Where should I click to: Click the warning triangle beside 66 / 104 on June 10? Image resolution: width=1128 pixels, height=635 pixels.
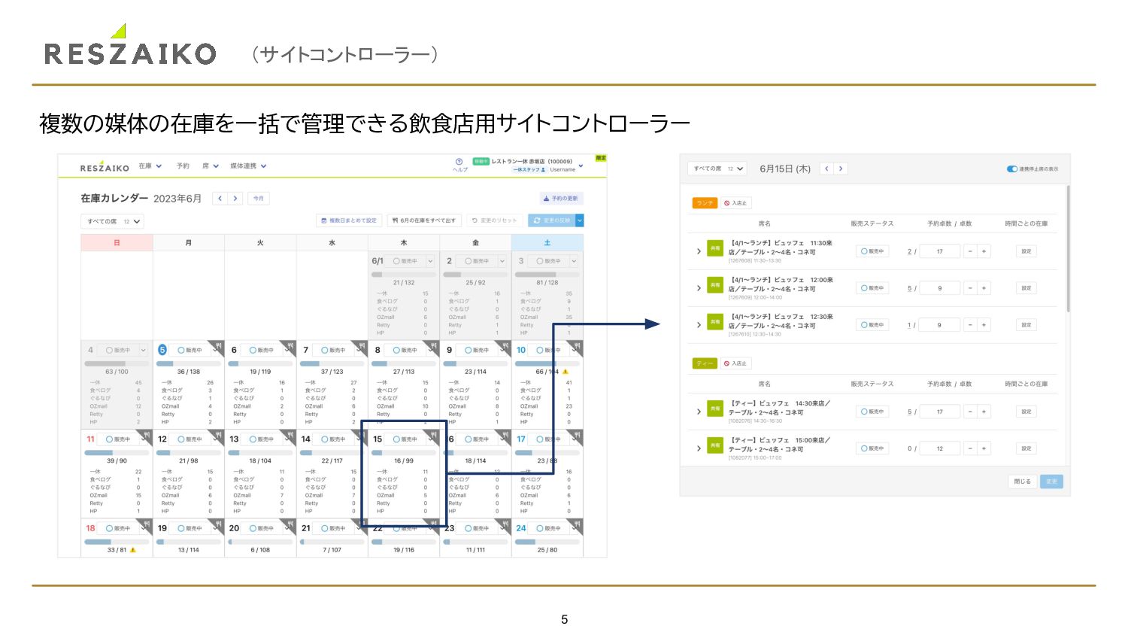[566, 372]
